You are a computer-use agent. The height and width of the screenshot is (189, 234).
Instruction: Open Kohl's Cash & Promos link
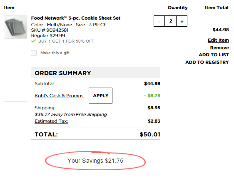coord(60,96)
